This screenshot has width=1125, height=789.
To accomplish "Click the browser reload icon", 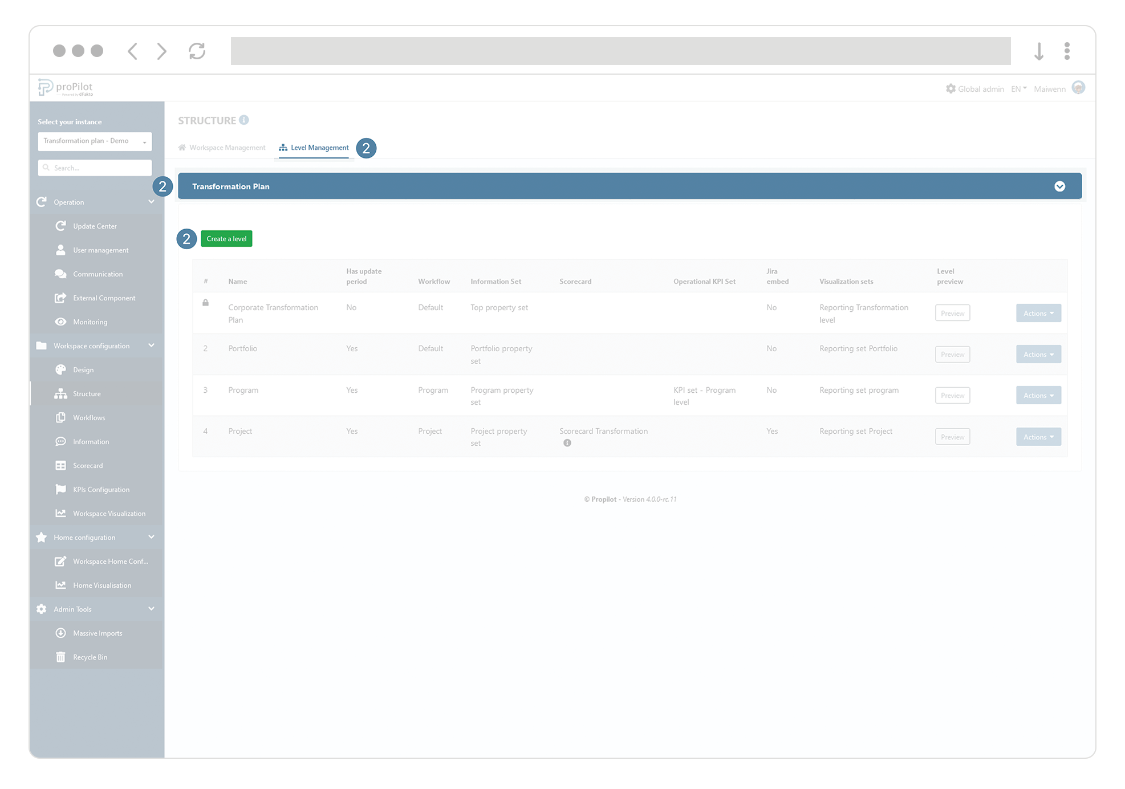I will coord(197,51).
